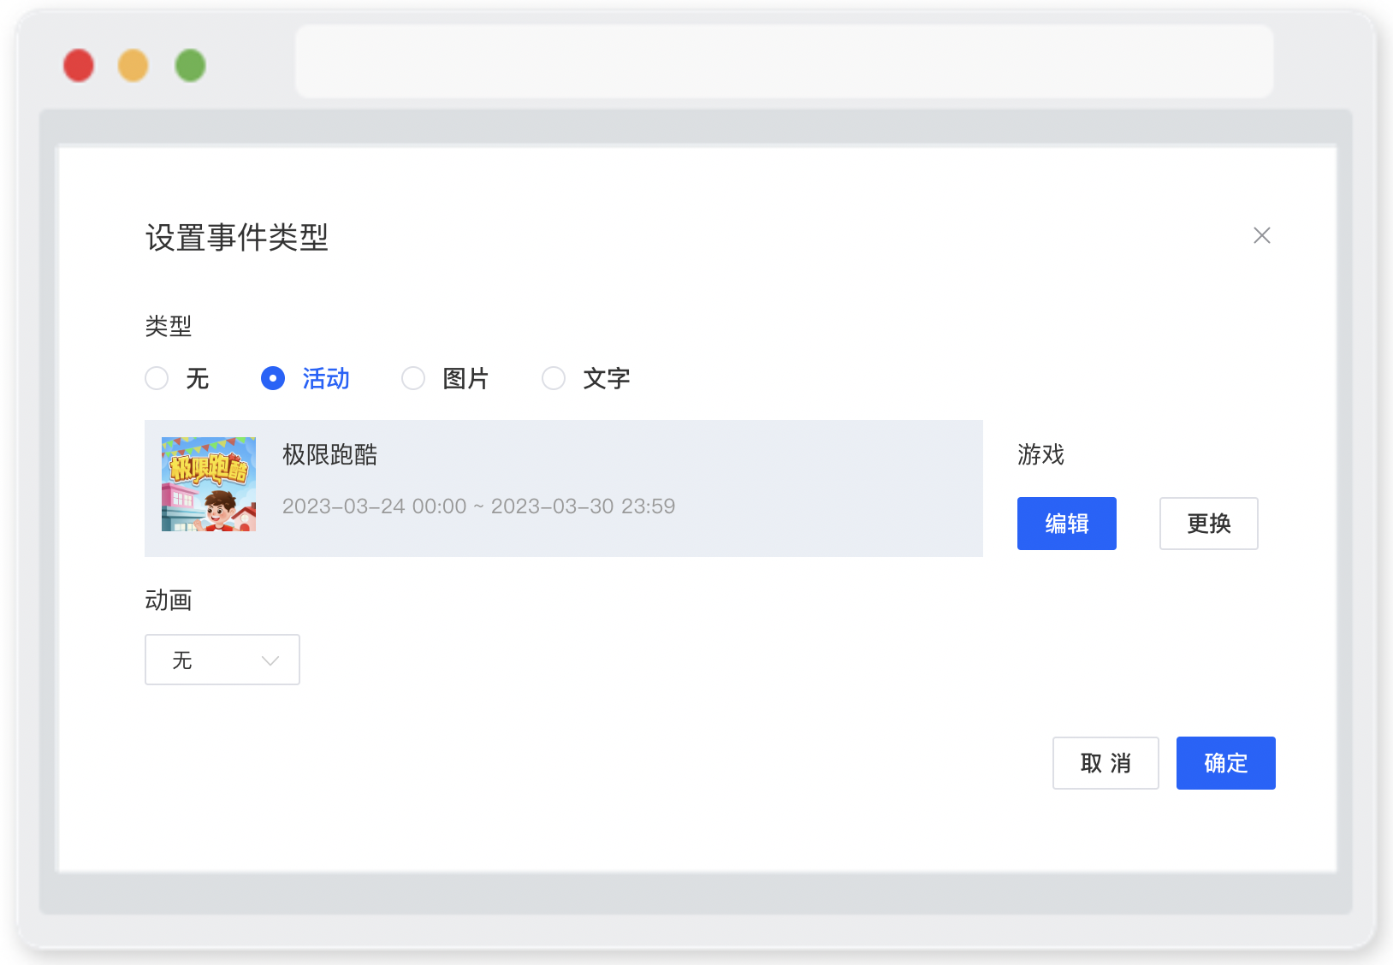Select the 无 type radio button
The height and width of the screenshot is (965, 1393).
coord(157,378)
